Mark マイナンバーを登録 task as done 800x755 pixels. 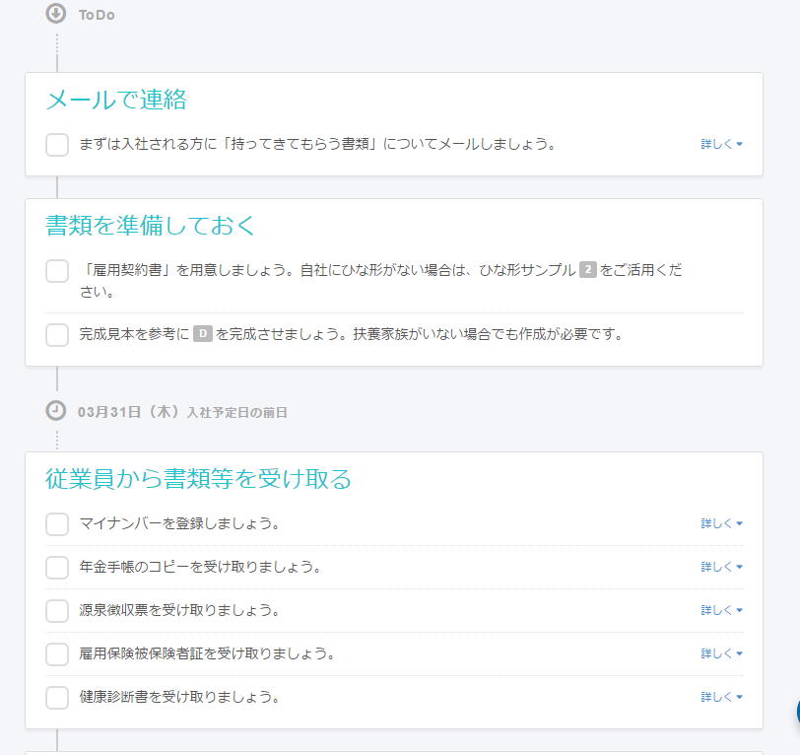[x=57, y=524]
